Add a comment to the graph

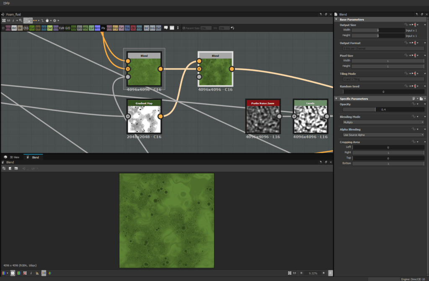tap(166, 28)
